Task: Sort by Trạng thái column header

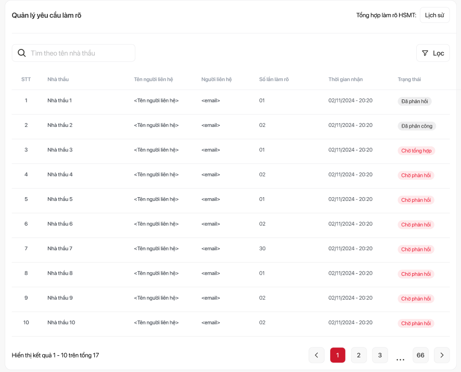Action: (409, 79)
